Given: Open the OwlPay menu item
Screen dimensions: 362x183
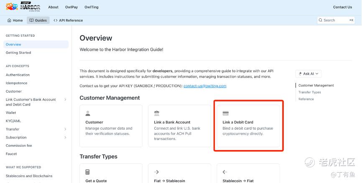Looking at the screenshot, I should (71, 7).
